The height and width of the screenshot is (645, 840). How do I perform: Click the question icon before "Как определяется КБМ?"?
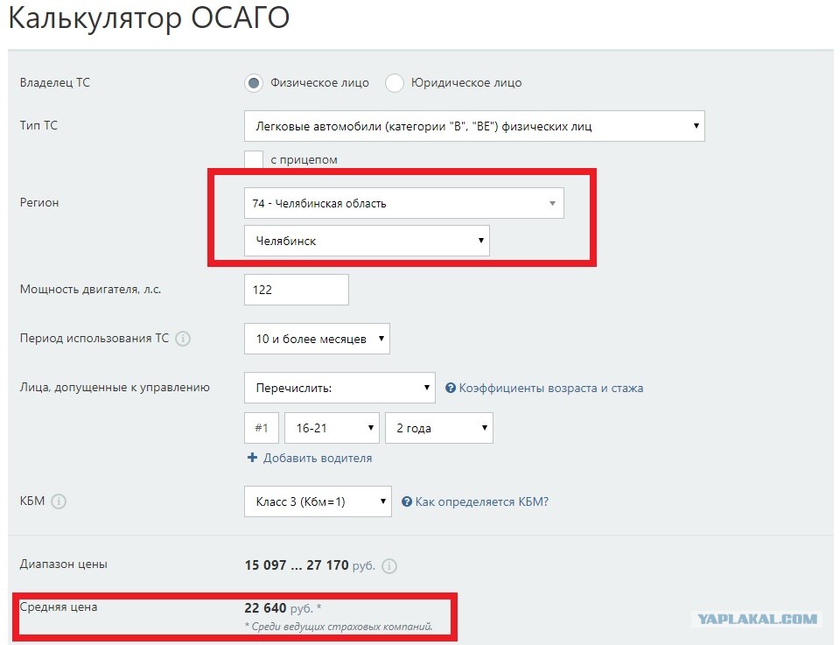pos(407,501)
